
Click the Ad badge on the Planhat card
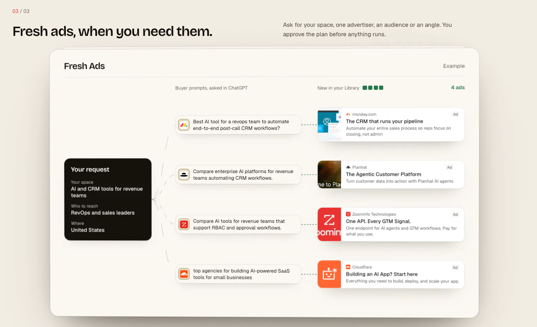pos(450,168)
